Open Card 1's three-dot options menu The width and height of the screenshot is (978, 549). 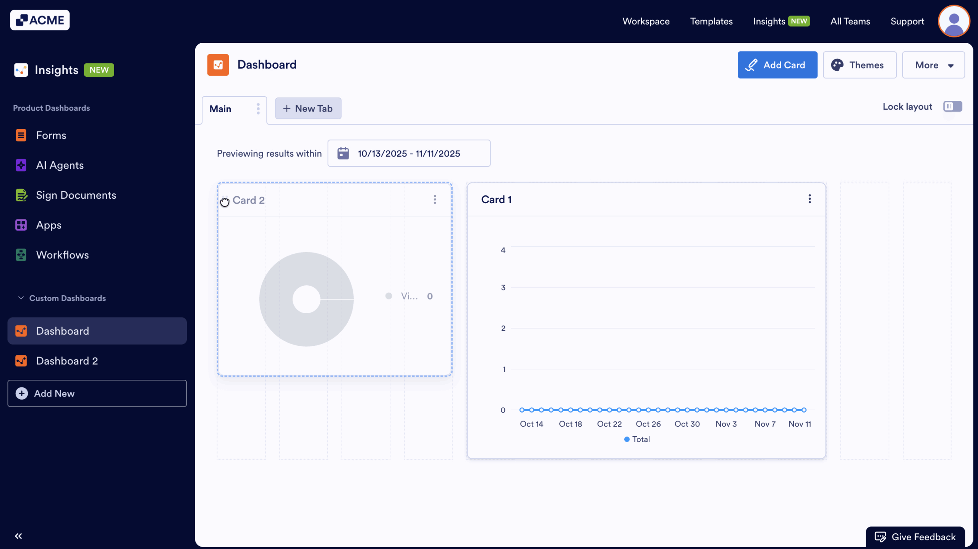pos(810,199)
